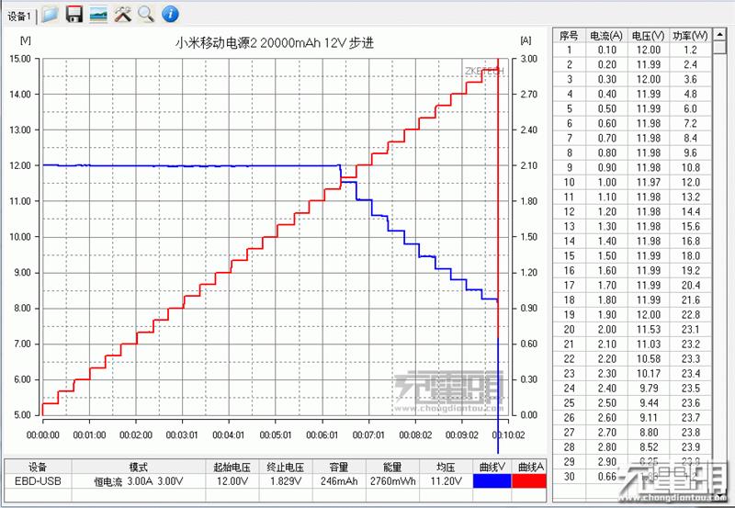Viewport: 735px width, 508px height.
Task: Open settings with the tools icon
Action: pyautogui.click(x=123, y=15)
